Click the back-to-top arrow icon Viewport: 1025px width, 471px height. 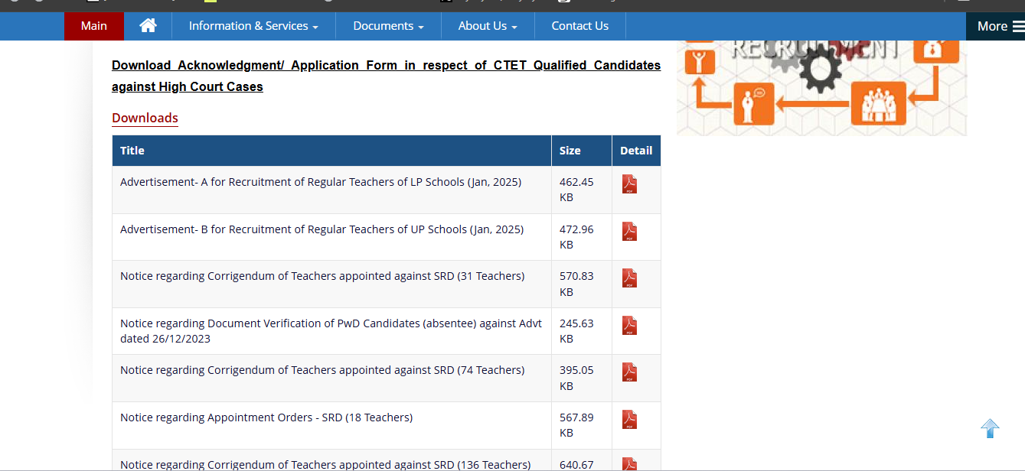point(990,429)
